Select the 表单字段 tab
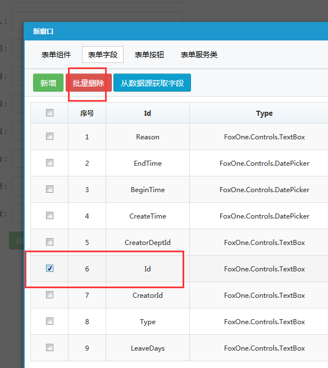This screenshot has height=368, width=328. coord(103,54)
